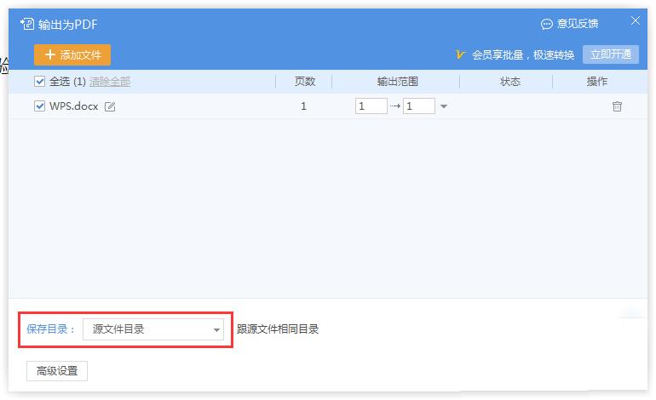Toggle the 全选 checkbox
Screen dimensions: 656x400
pos(39,81)
